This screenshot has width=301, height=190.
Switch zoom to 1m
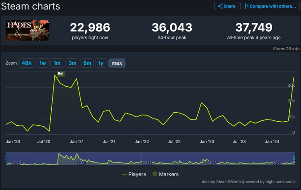click(57, 63)
